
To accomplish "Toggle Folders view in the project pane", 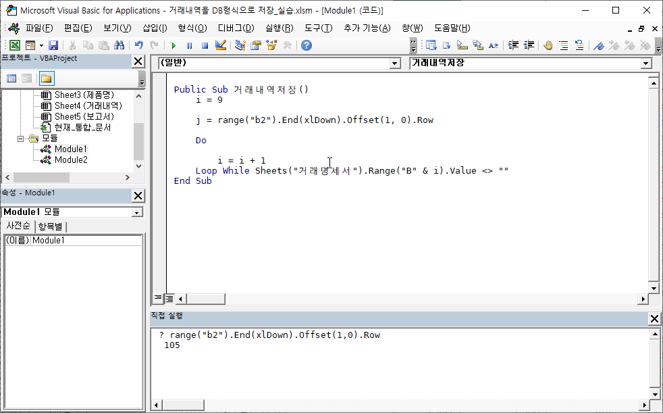I will (x=46, y=78).
